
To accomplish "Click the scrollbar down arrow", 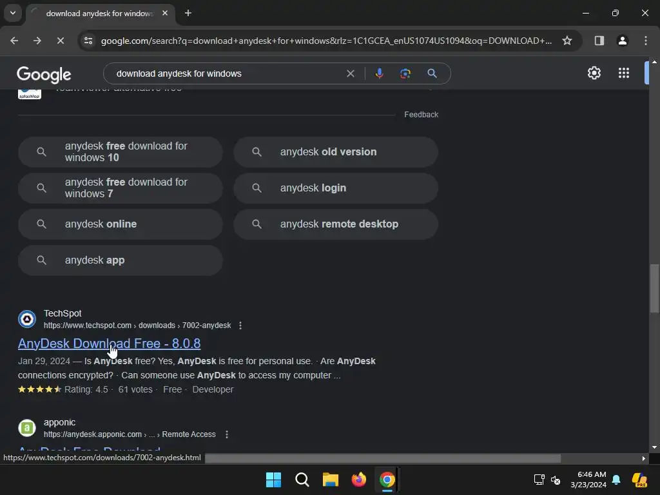I will 654,447.
